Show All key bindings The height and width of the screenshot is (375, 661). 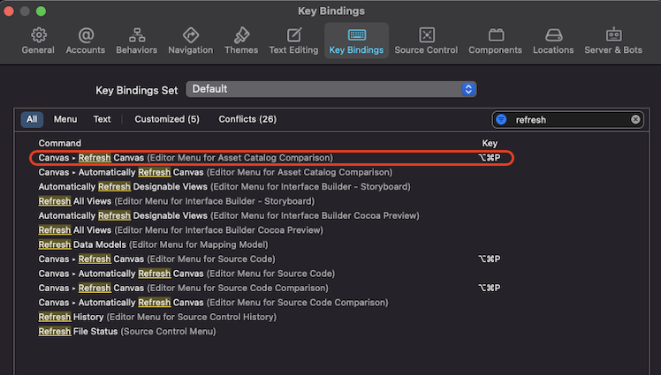click(x=32, y=119)
